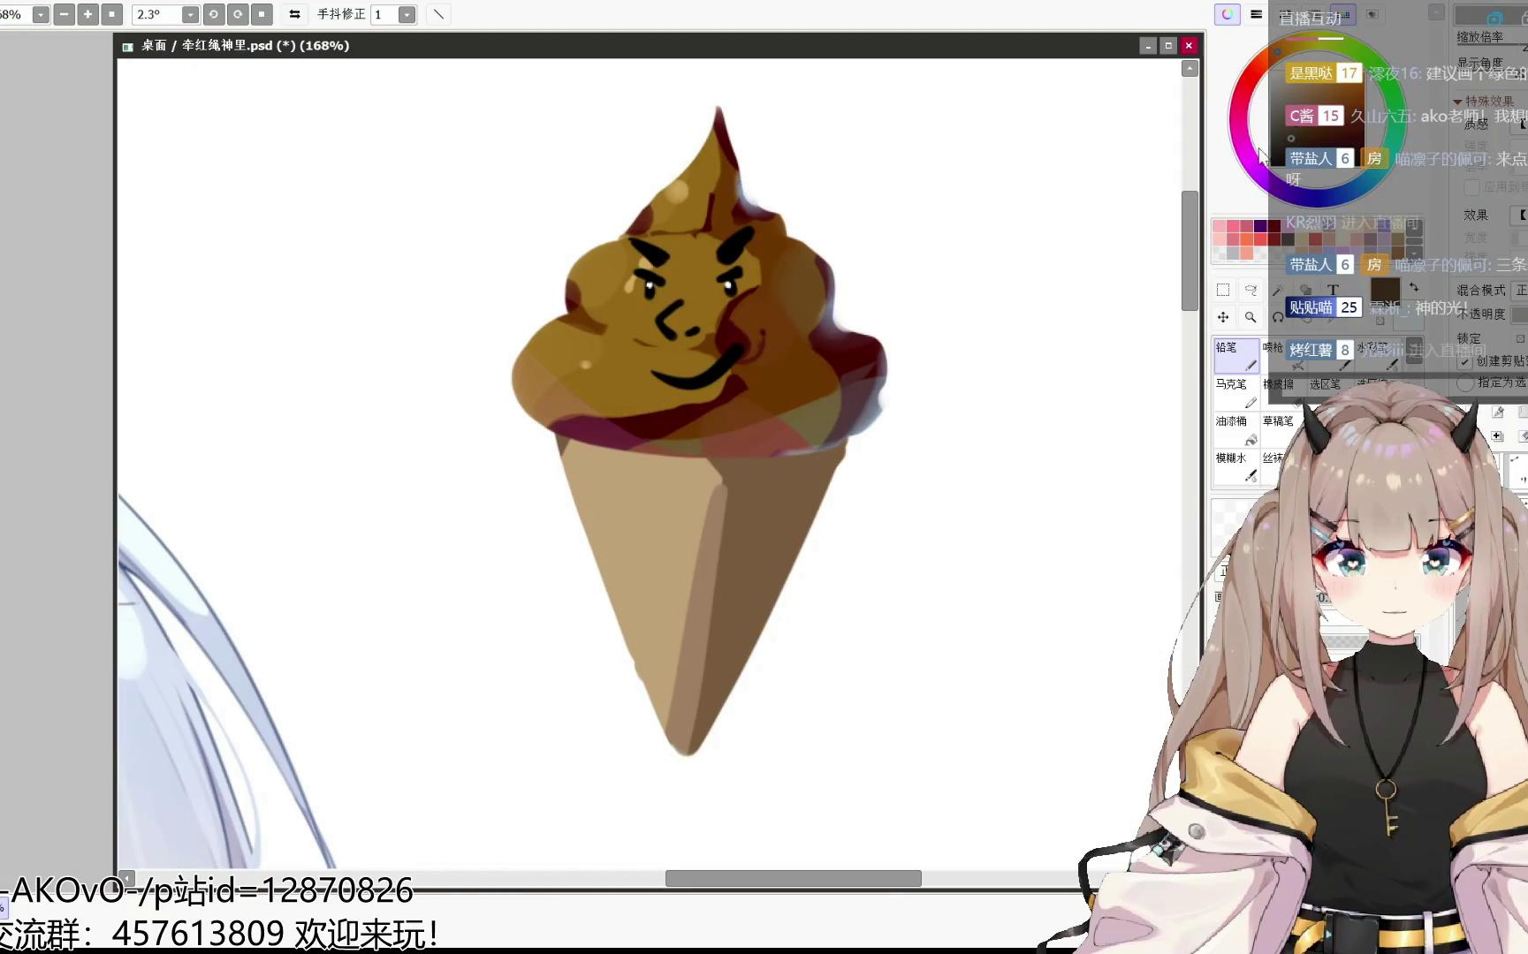Click the document icon in canvas title bar
1528x954 pixels.
coord(128,46)
